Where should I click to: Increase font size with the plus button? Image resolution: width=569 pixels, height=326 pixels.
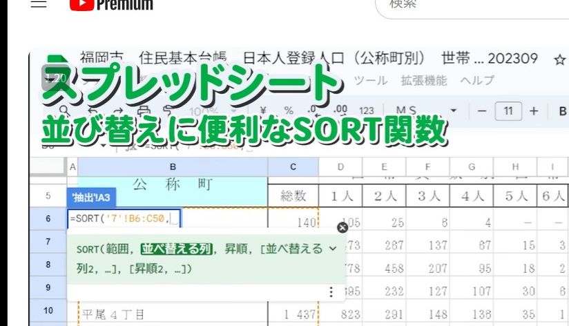point(534,111)
